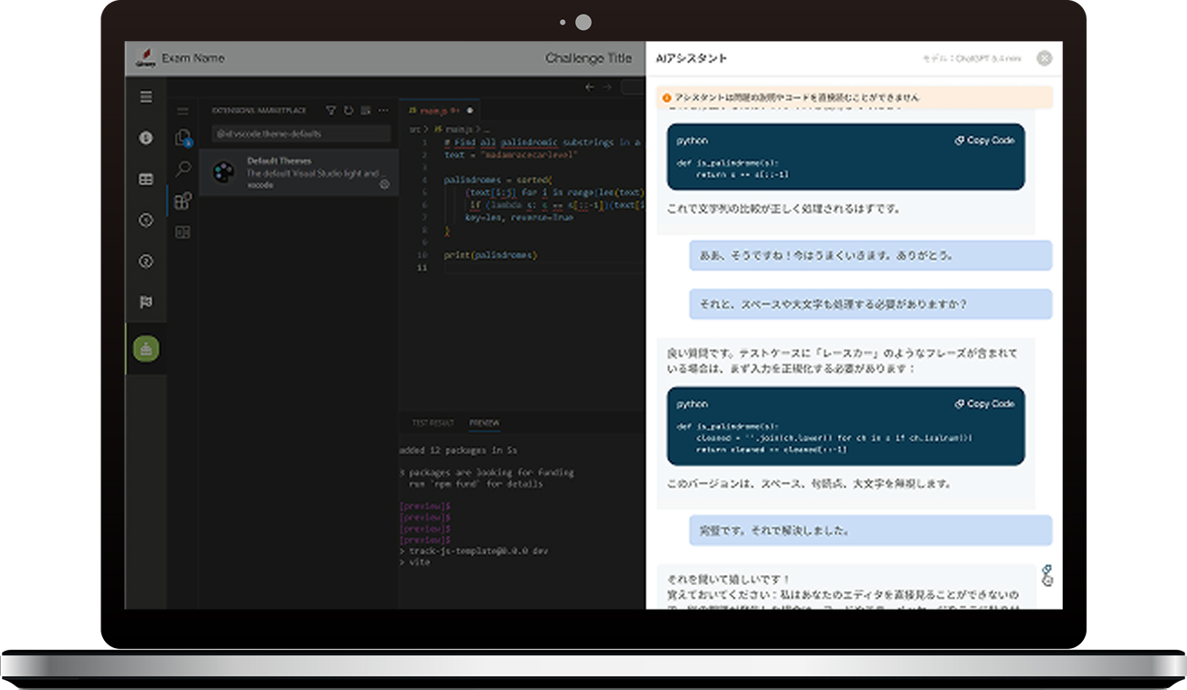Open the hamburger menu in left sidebar

tap(146, 97)
